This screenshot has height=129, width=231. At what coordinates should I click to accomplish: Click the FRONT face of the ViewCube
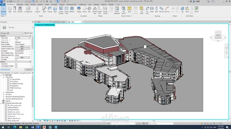[218, 35]
